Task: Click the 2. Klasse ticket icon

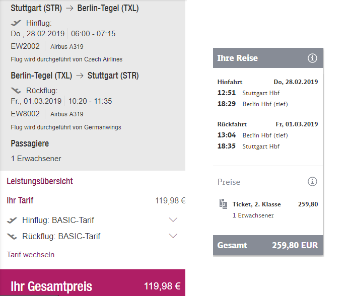Action: (223, 204)
